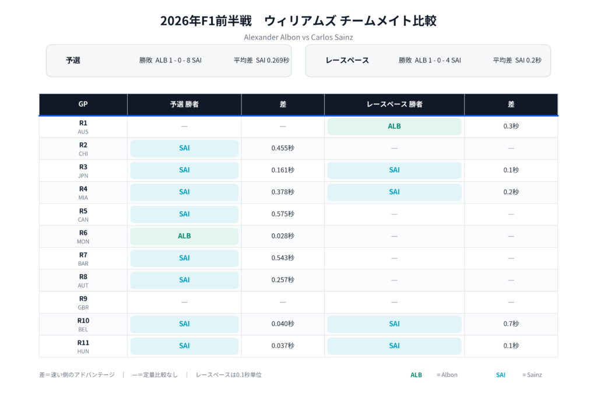Click the 0.2秒 race pace gap in R4
The height and width of the screenshot is (407, 597).
(511, 192)
